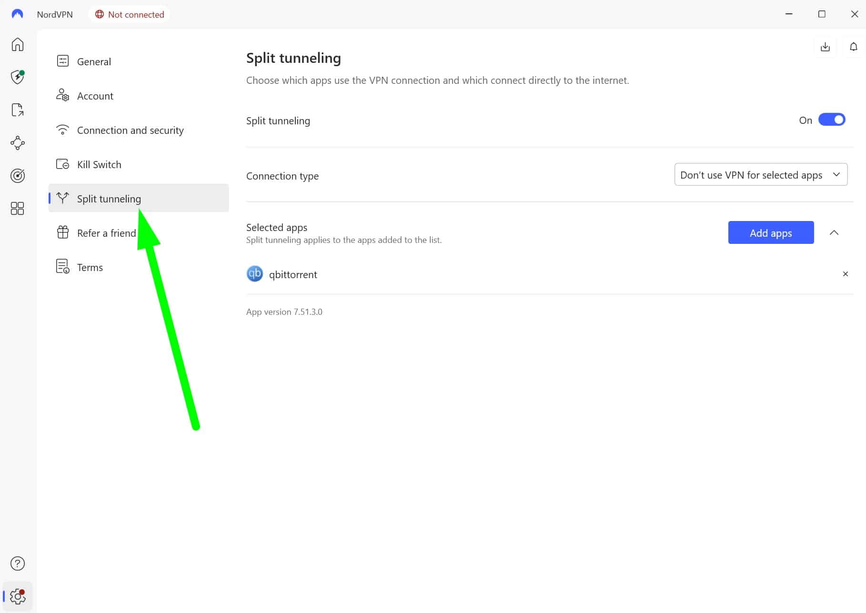
Task: Open Terms page
Action: click(x=139, y=267)
